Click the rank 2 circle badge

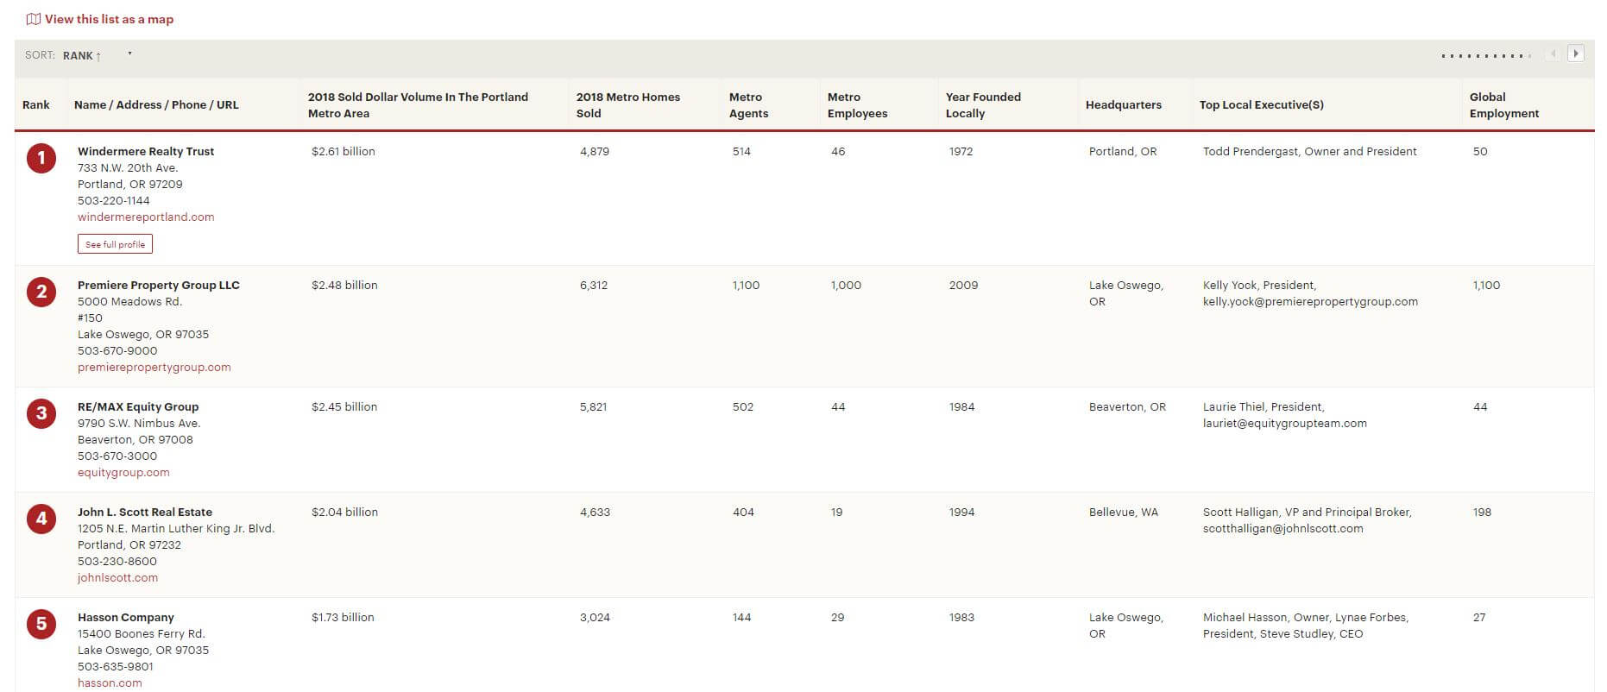tap(41, 292)
